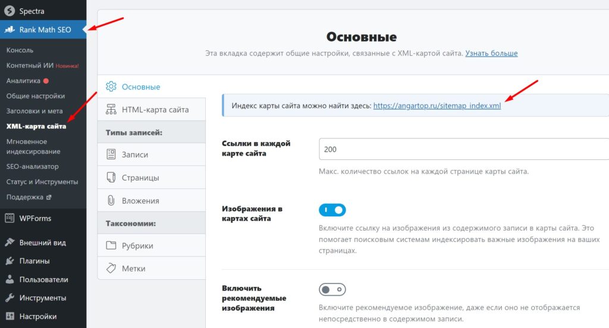Click the Типы записей: section header

(134, 133)
